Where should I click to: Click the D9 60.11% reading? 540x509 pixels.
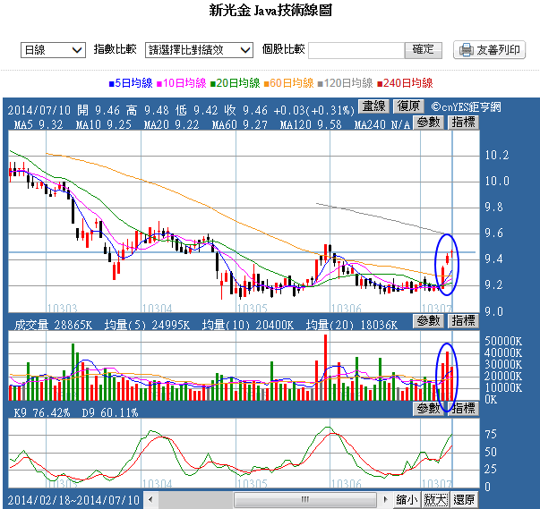pos(110,412)
